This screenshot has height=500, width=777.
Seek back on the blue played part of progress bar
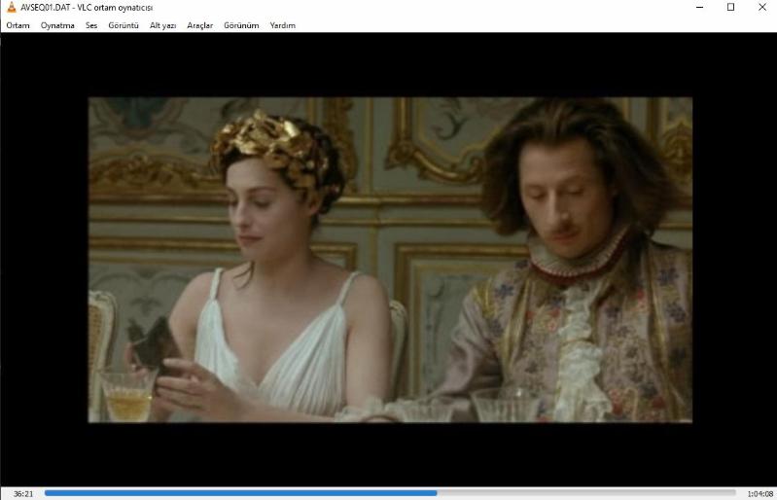[x=243, y=493]
